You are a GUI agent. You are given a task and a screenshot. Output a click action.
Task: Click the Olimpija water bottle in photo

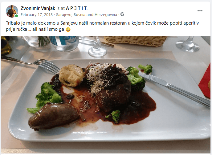point(64,43)
